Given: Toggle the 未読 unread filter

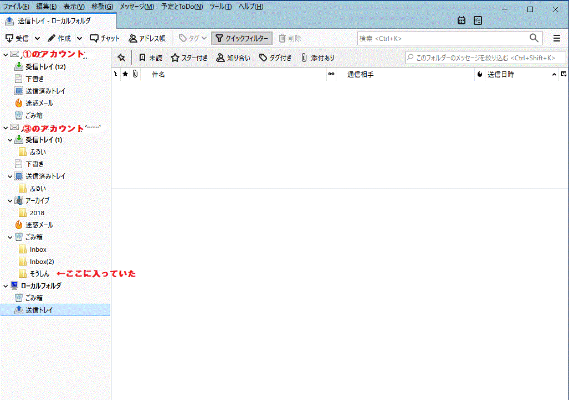Looking at the screenshot, I should (150, 58).
